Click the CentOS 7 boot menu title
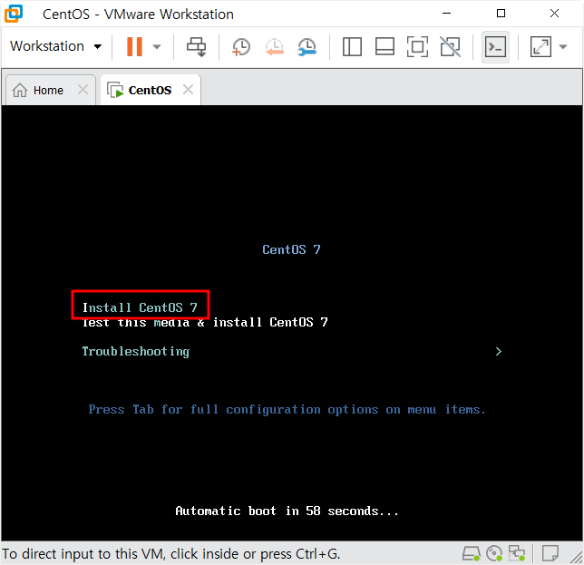 point(291,249)
